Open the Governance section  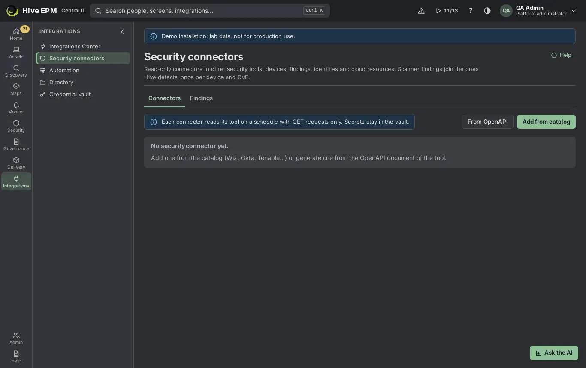[16, 145]
